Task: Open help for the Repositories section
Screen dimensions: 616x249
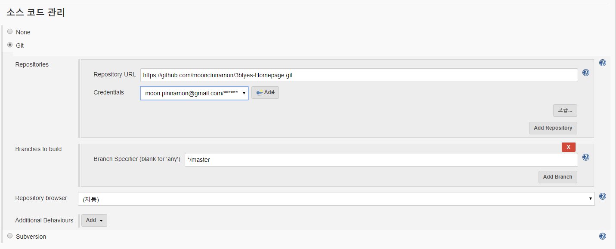Action: click(603, 63)
